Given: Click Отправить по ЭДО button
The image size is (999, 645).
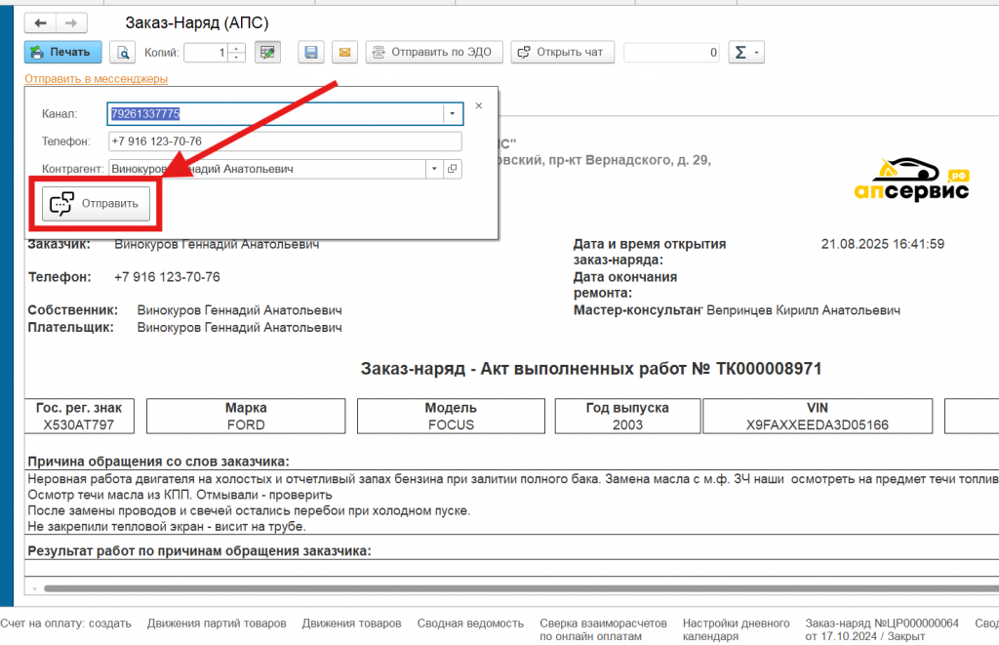Looking at the screenshot, I should coord(435,53).
